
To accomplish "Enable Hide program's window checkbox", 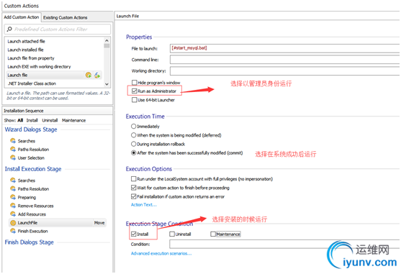I will pyautogui.click(x=134, y=83).
